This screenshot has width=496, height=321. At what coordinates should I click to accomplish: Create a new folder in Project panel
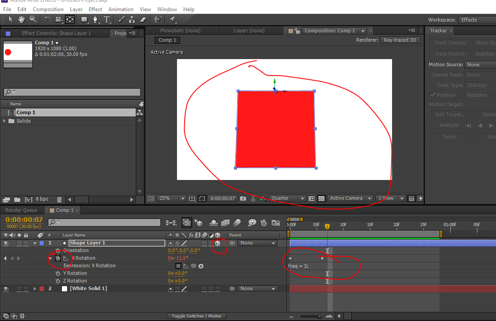click(17, 199)
